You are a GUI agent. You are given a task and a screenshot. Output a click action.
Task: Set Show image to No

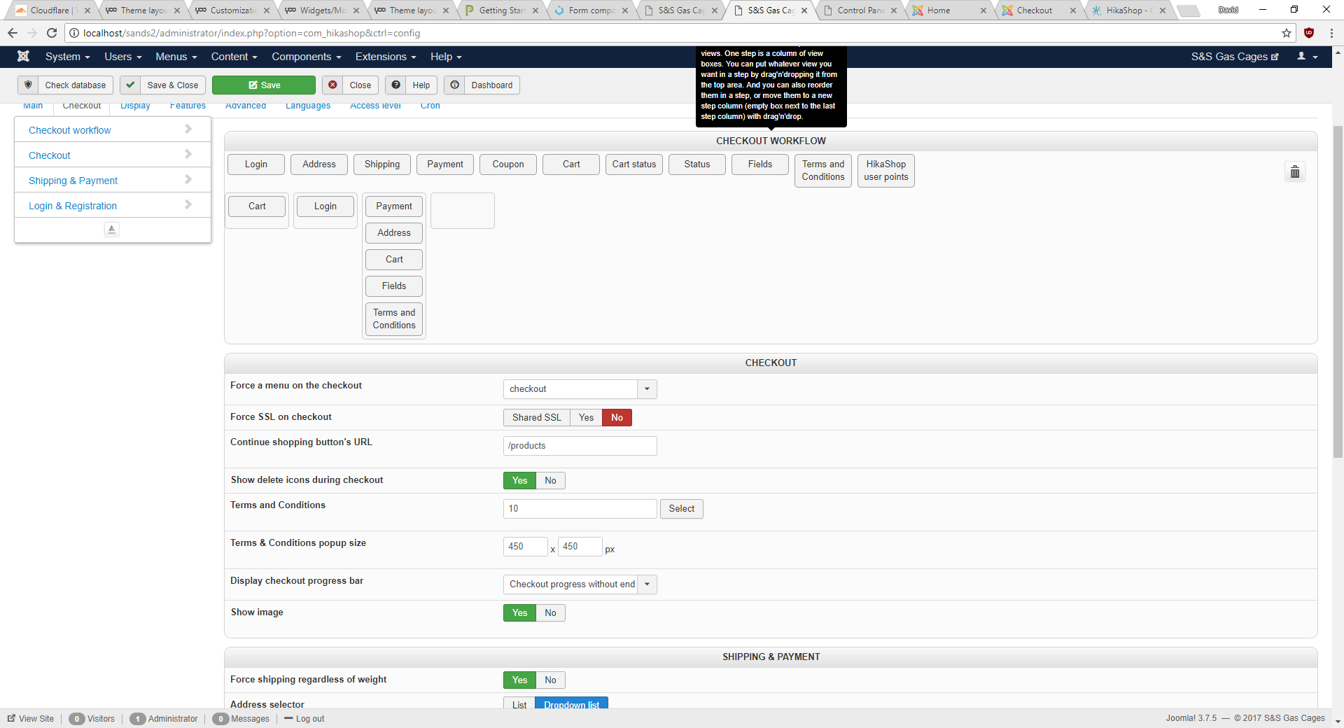551,613
